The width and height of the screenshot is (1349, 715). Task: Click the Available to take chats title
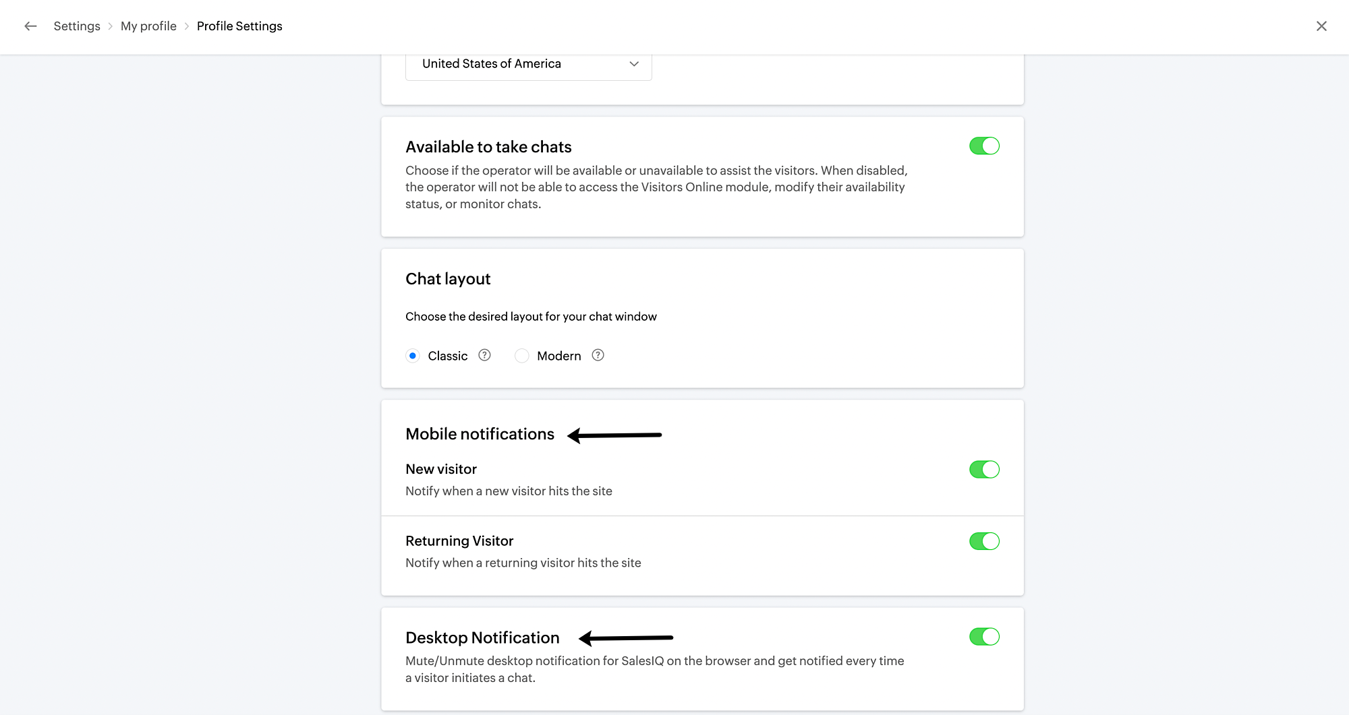[x=488, y=146]
